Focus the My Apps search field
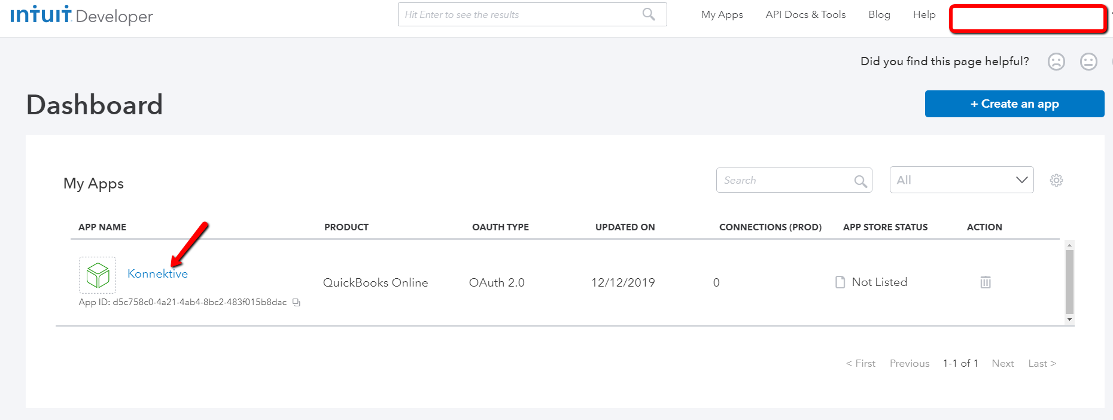 [x=785, y=180]
